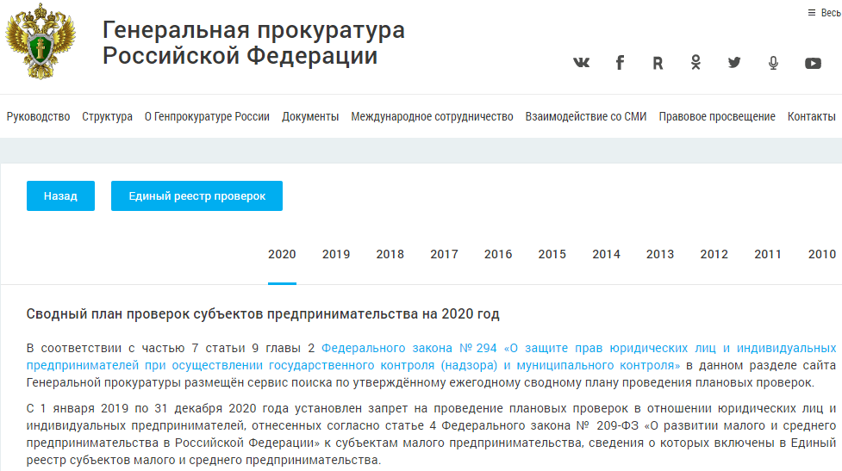Open the Контакты menu item
Image resolution: width=842 pixels, height=471 pixels.
coord(811,116)
